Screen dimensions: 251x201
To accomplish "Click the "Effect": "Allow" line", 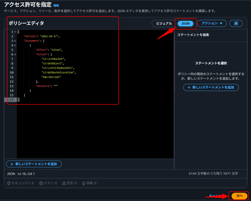I will click(49, 50).
